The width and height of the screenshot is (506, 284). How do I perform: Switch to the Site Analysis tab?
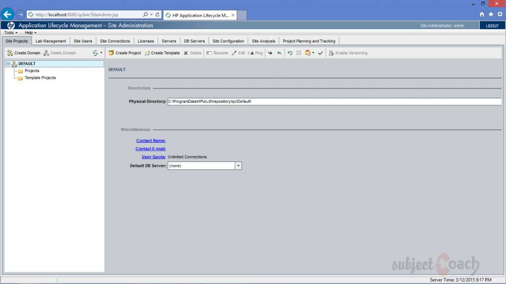tap(263, 41)
